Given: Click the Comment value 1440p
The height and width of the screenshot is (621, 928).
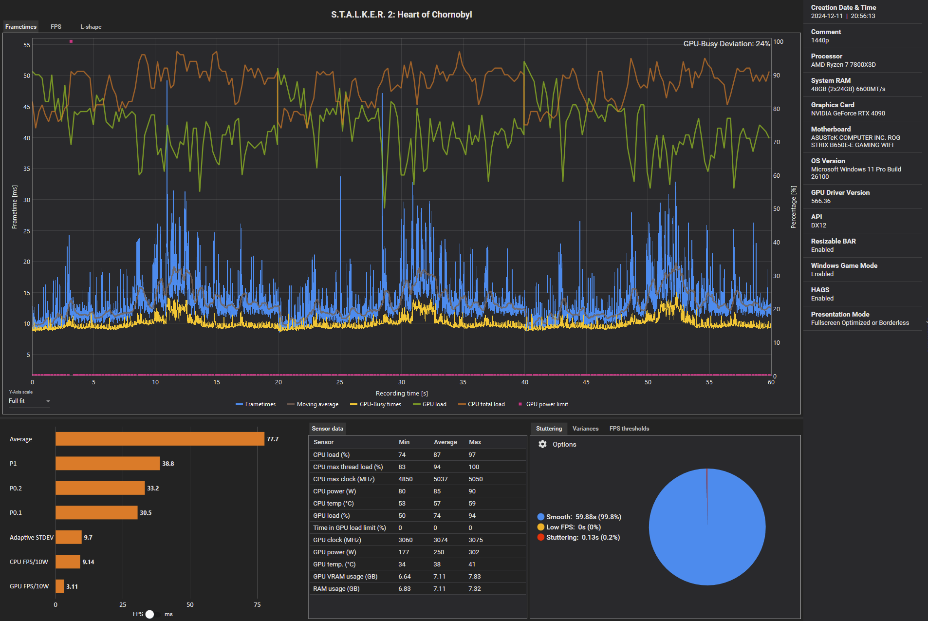Looking at the screenshot, I should pos(820,40).
